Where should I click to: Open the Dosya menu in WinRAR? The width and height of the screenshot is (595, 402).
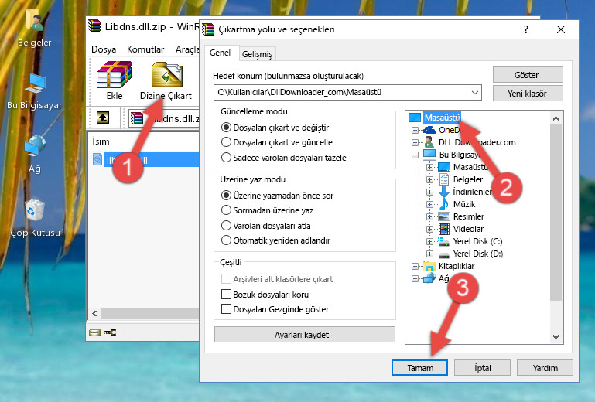point(104,49)
